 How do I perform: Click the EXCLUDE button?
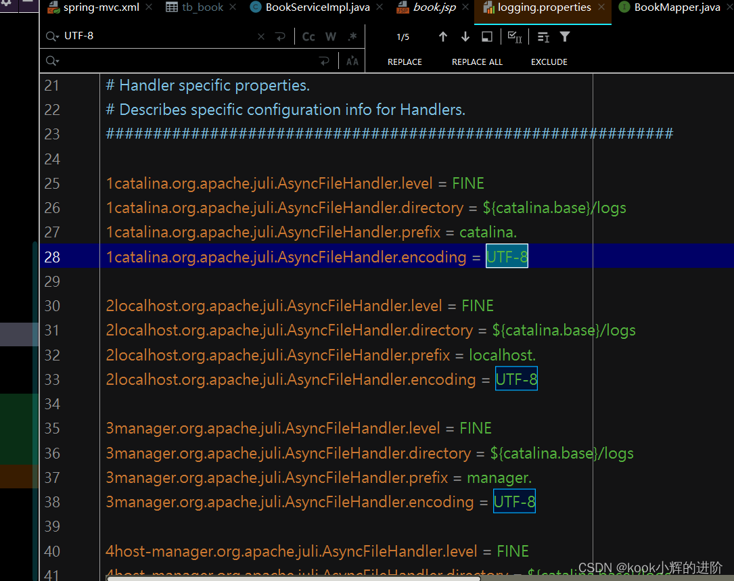point(549,62)
